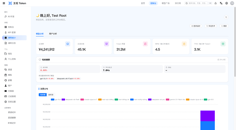236x130 pixels.
Task: Click the circular refresh icon beside greeting
Action: (226, 17)
